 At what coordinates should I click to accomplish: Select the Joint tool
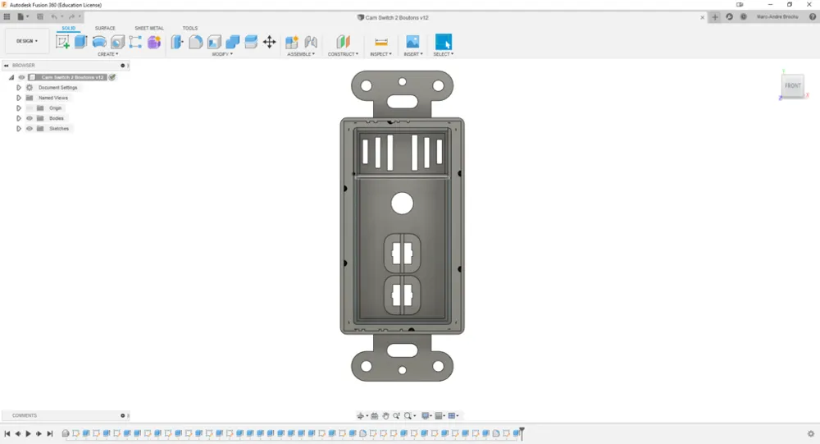click(311, 42)
